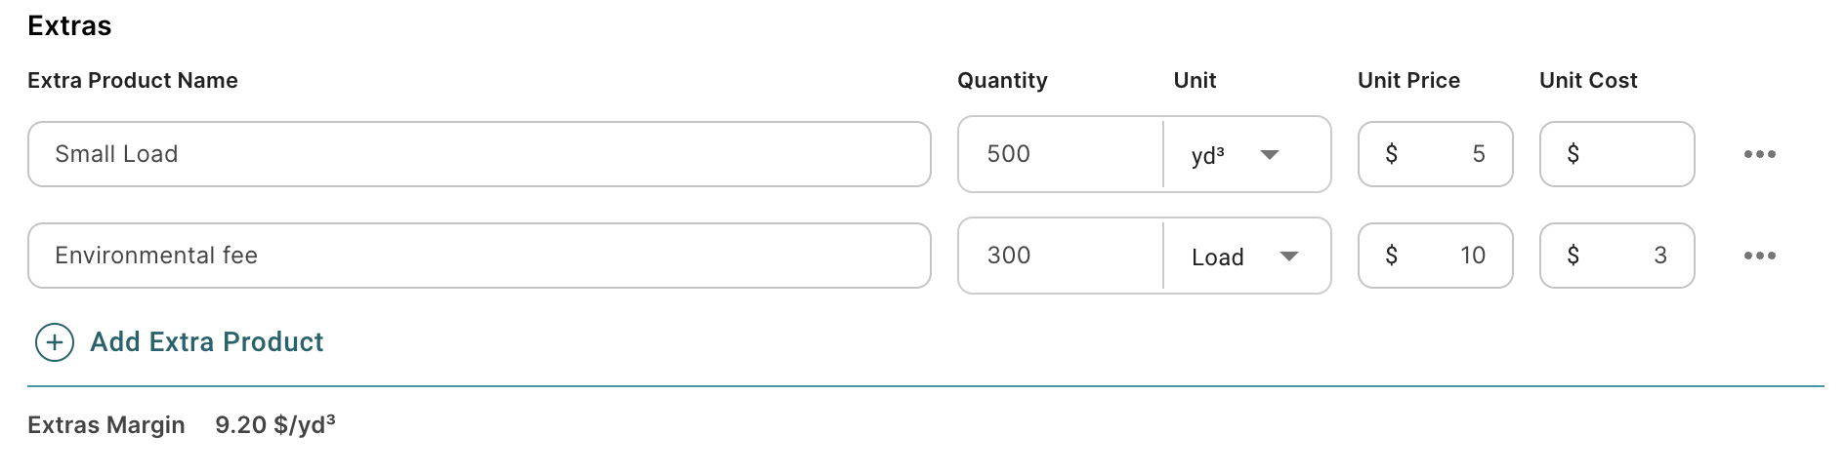Click the Quantity column header
The image size is (1846, 474).
1002,81
